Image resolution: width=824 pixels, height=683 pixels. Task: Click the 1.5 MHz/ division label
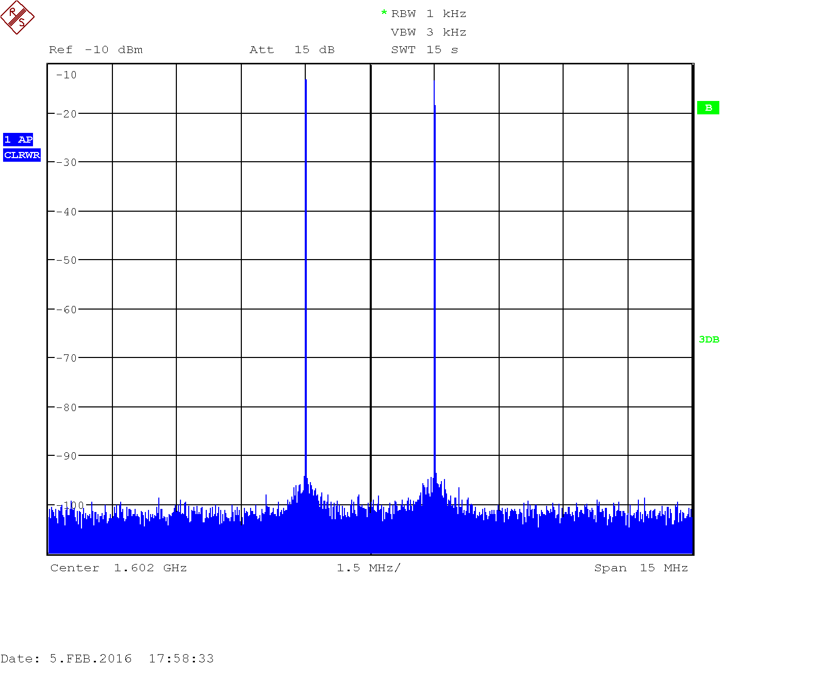point(368,568)
